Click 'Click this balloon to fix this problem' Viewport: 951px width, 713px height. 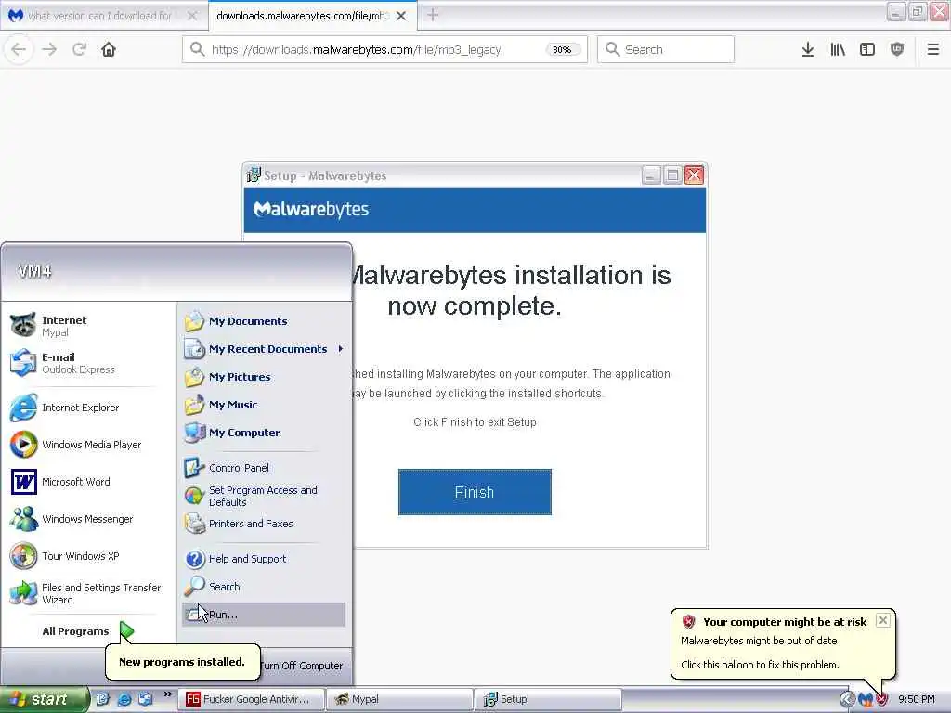pos(760,665)
